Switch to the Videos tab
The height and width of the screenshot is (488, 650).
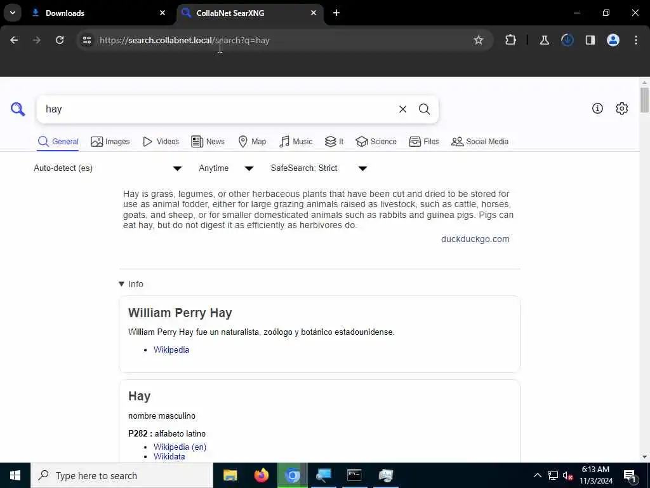coord(161,142)
